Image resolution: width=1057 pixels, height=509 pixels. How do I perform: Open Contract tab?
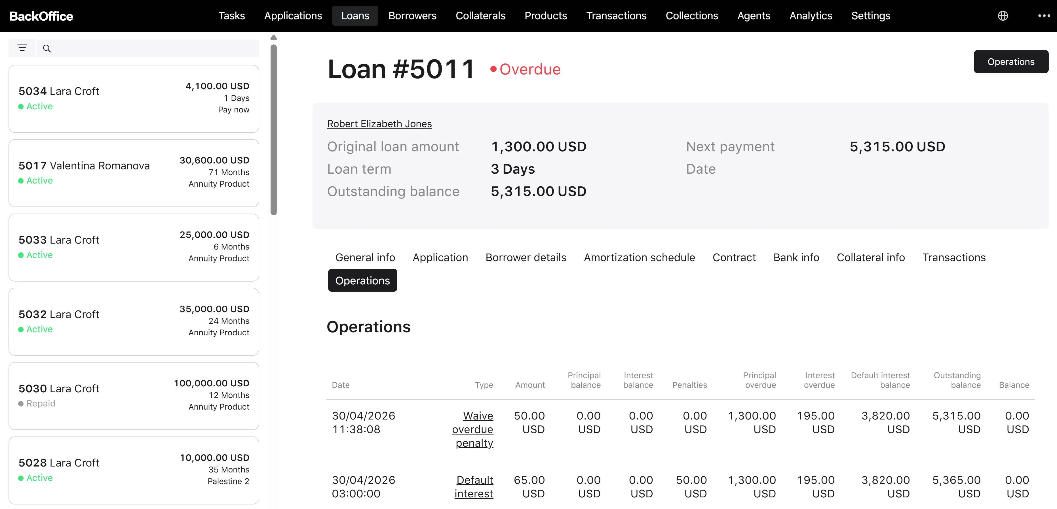pos(734,257)
